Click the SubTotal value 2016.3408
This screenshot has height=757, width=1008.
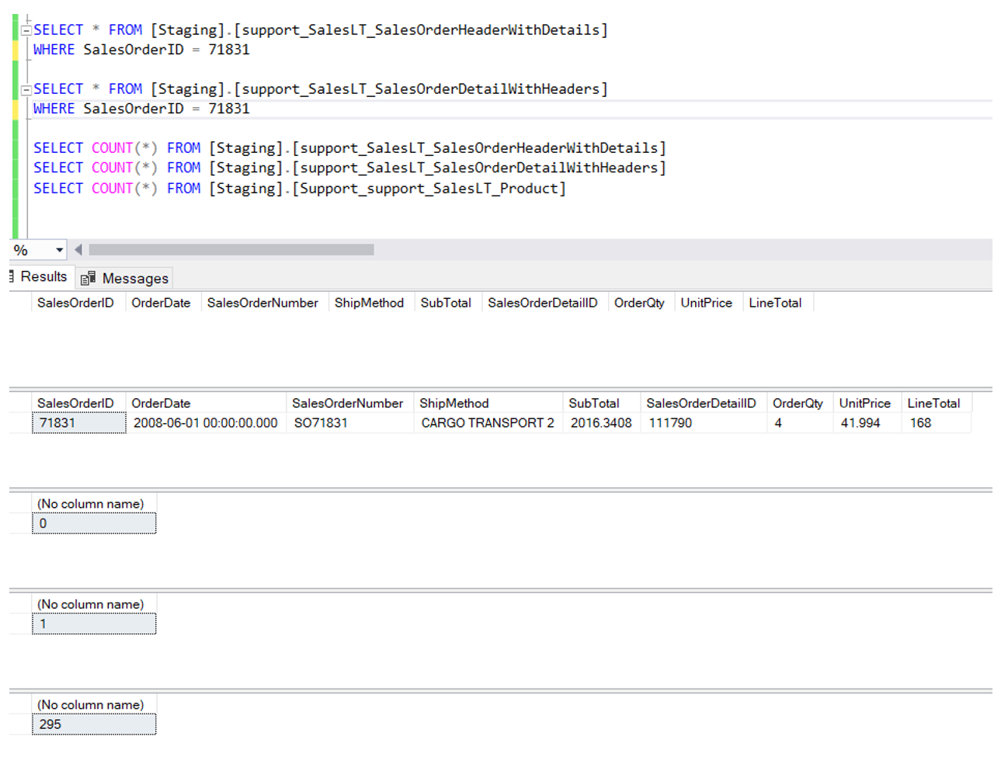(x=600, y=423)
